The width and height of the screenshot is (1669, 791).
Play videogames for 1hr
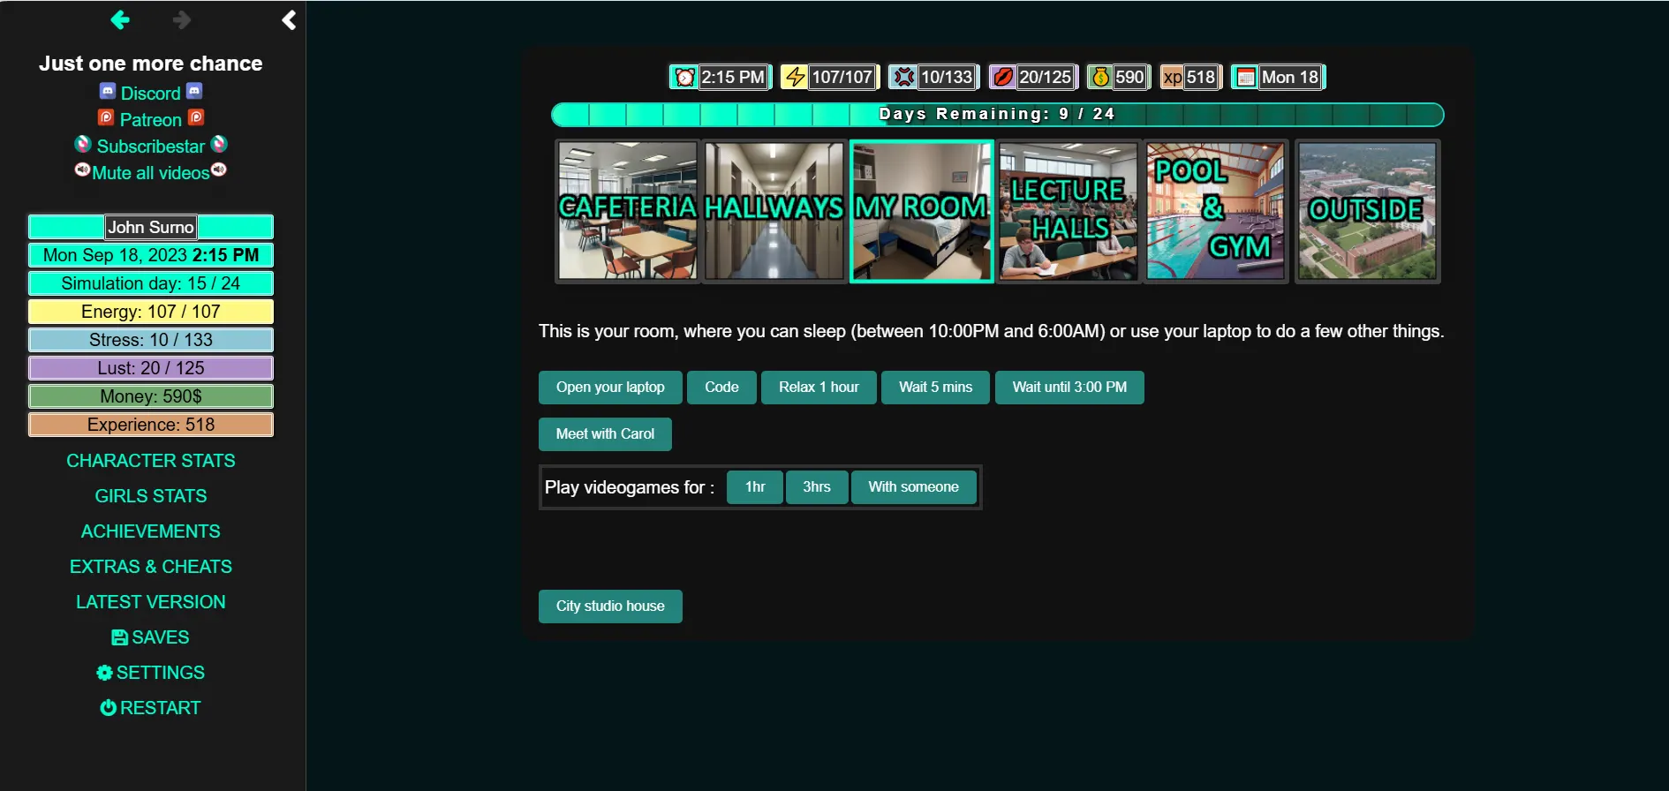[x=755, y=487]
